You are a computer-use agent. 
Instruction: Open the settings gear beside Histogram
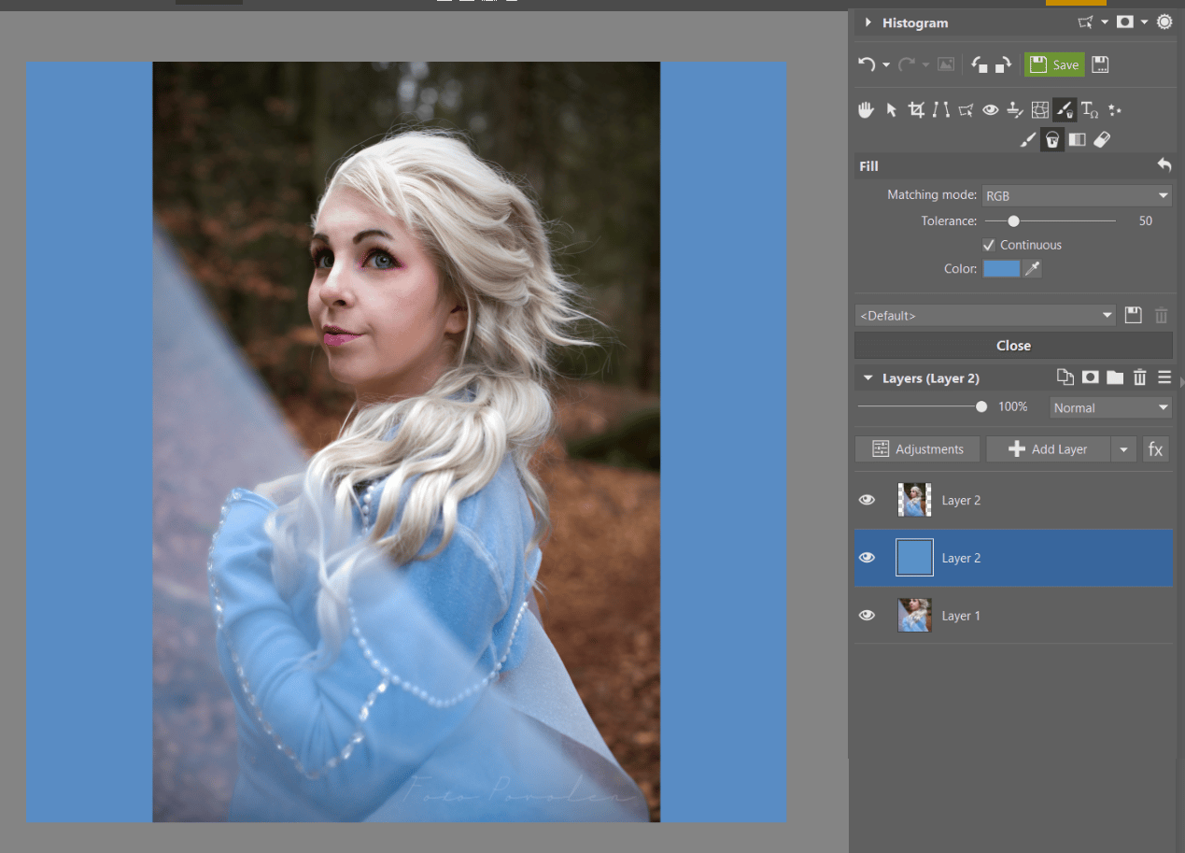1164,21
